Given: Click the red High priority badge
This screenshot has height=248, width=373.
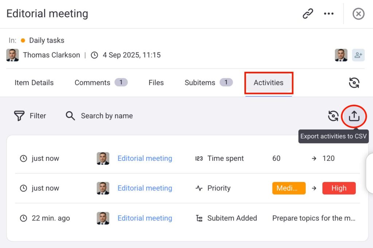Looking at the screenshot, I should click(x=339, y=189).
